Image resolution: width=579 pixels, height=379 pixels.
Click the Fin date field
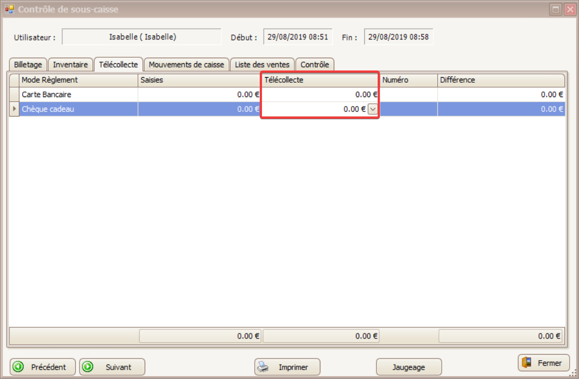tap(398, 37)
